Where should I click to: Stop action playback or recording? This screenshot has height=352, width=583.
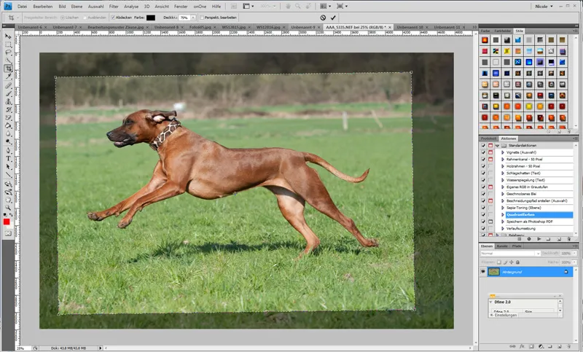point(520,239)
